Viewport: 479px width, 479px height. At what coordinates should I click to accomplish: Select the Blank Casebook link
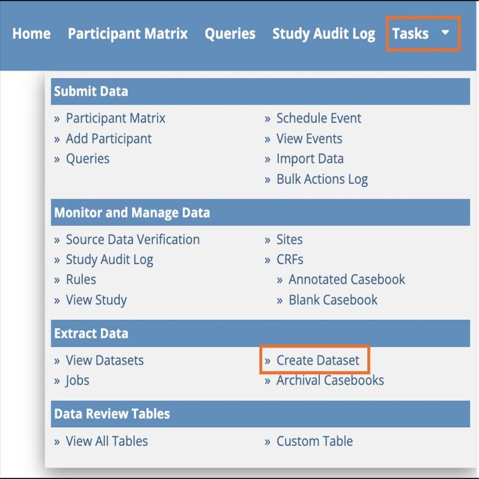pos(333,300)
